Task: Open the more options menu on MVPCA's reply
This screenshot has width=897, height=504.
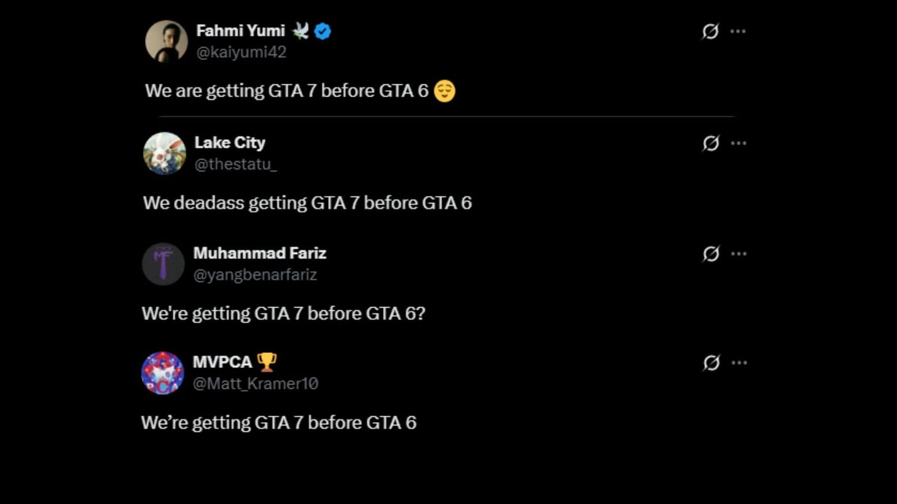Action: [739, 362]
